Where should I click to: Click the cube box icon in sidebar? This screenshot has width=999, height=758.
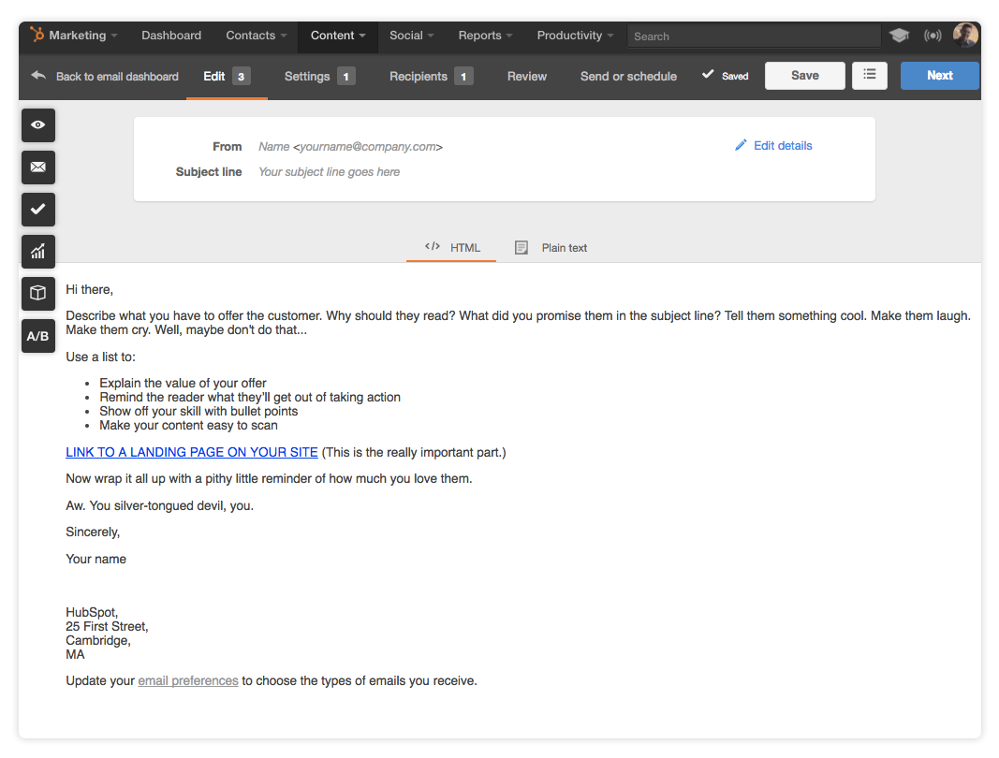pos(38,294)
